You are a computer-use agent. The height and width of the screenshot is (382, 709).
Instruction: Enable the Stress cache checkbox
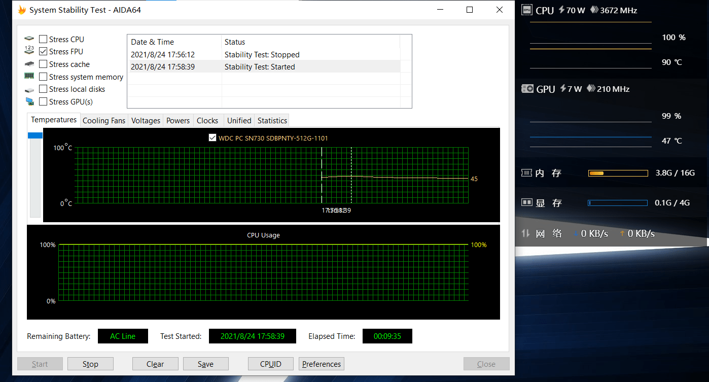pyautogui.click(x=43, y=64)
